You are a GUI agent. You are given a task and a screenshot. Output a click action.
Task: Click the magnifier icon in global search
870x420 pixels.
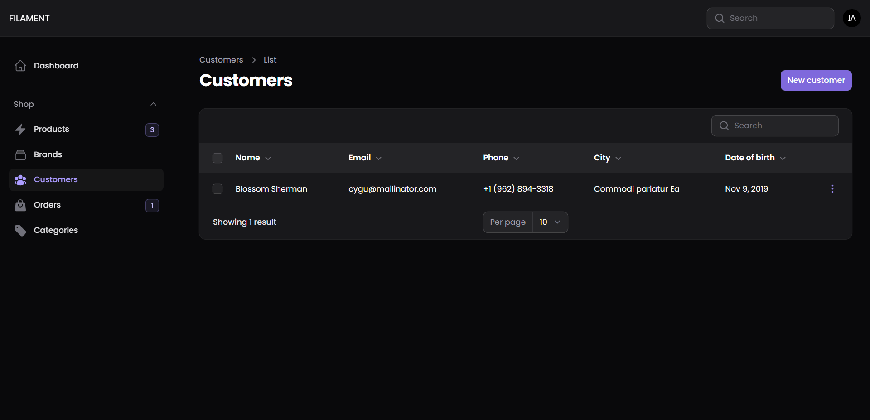pyautogui.click(x=720, y=18)
